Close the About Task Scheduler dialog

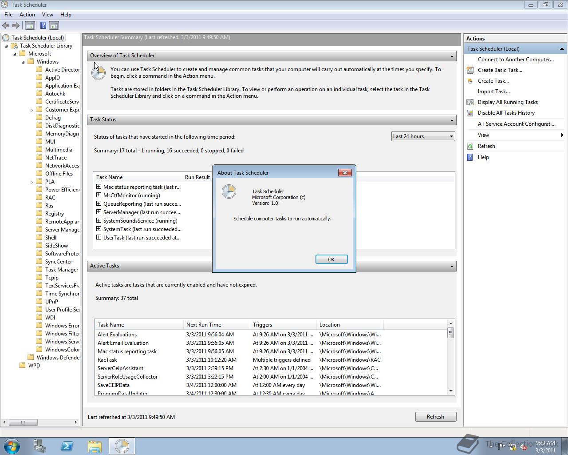345,173
